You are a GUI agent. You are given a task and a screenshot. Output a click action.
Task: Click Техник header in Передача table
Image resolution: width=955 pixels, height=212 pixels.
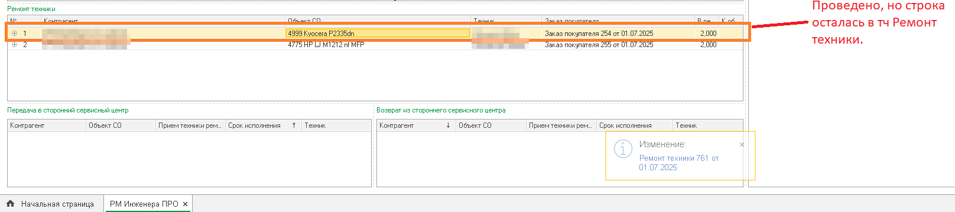point(336,125)
